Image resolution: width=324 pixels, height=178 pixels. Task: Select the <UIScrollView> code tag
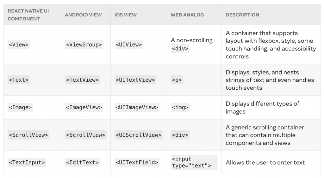coord(139,135)
